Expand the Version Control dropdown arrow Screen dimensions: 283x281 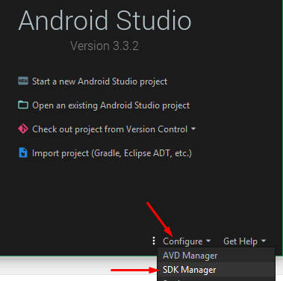(x=193, y=129)
